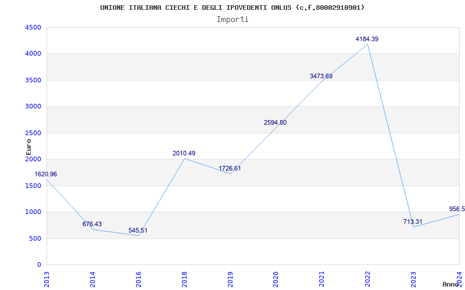The width and height of the screenshot is (465, 290).
Task: Click the 4500 y-axis tick label
Action: pos(32,27)
